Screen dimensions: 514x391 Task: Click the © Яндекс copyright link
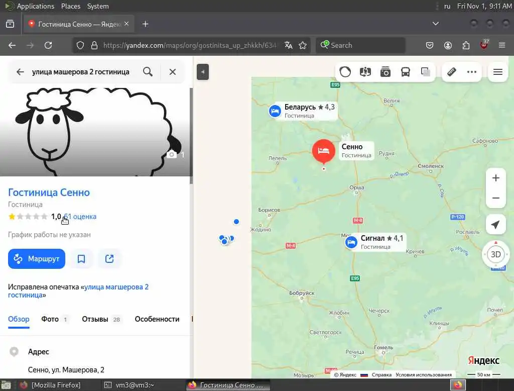345,375
